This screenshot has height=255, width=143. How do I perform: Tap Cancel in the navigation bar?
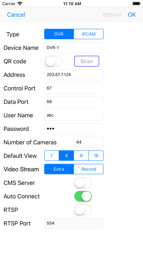point(16,15)
